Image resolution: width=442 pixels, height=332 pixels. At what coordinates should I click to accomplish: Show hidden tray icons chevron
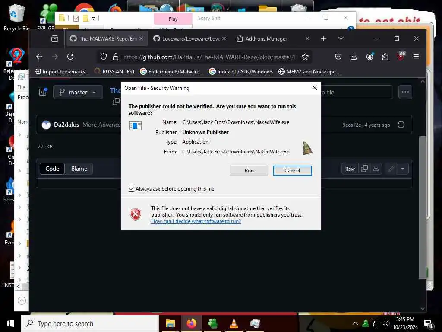coord(355,323)
